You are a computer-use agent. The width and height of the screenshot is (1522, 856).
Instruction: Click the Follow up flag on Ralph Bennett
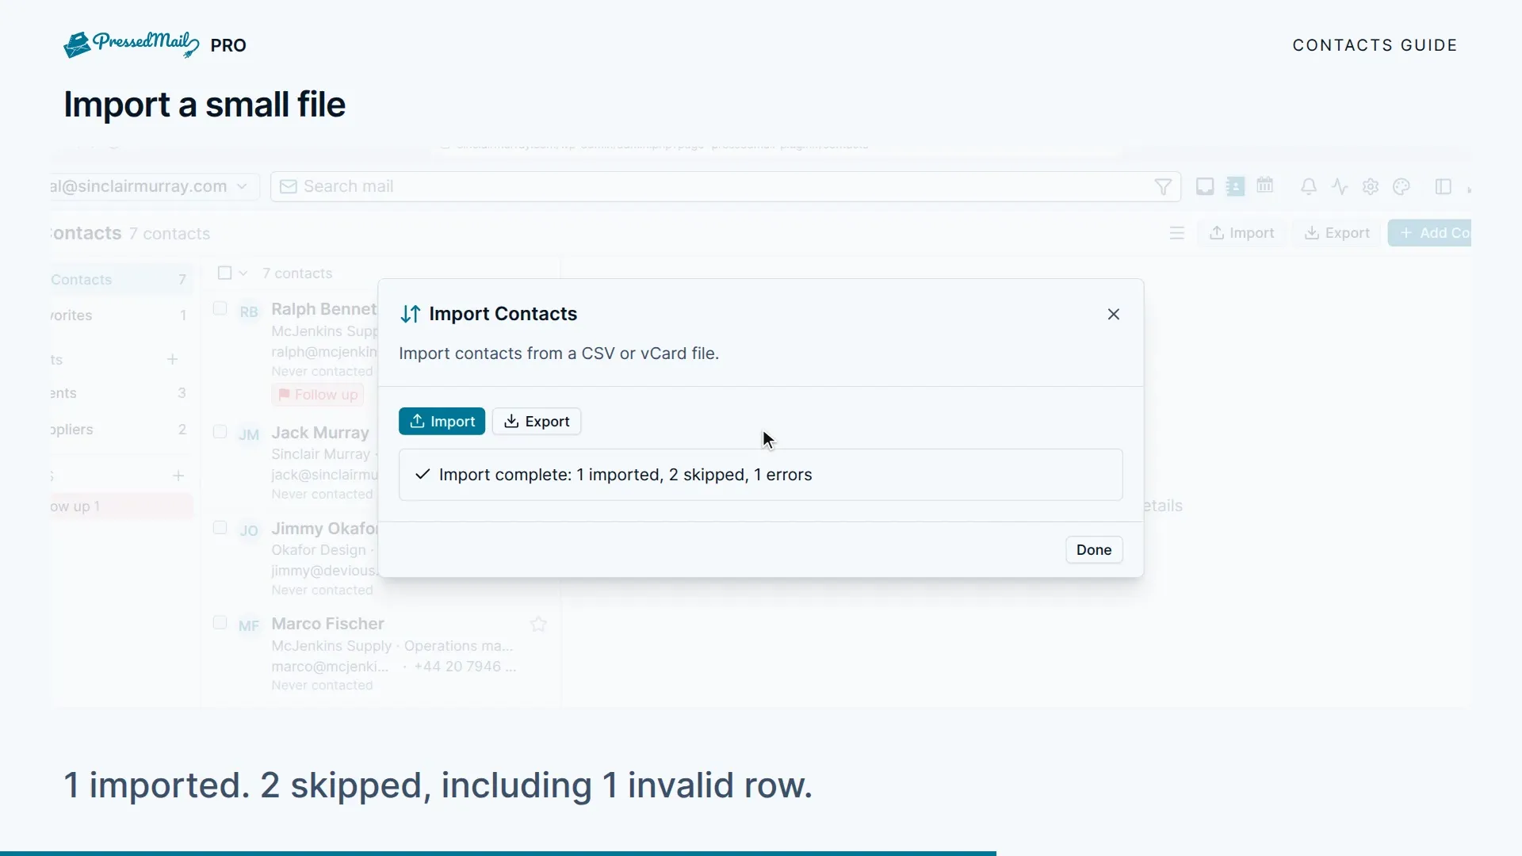pyautogui.click(x=318, y=395)
